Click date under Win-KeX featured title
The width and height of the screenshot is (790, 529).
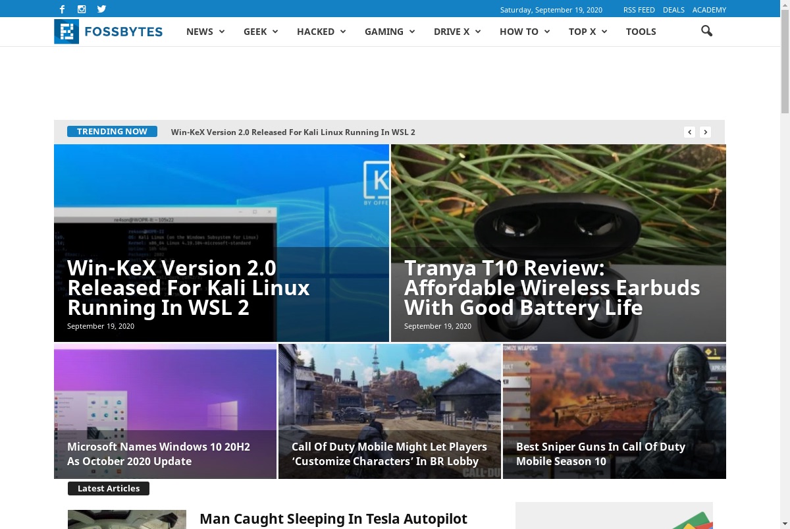(101, 326)
